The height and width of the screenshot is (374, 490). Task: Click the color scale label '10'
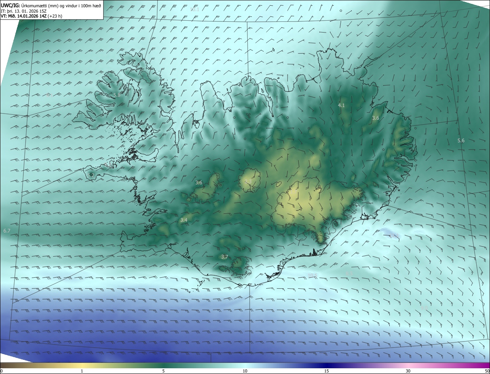245,371
